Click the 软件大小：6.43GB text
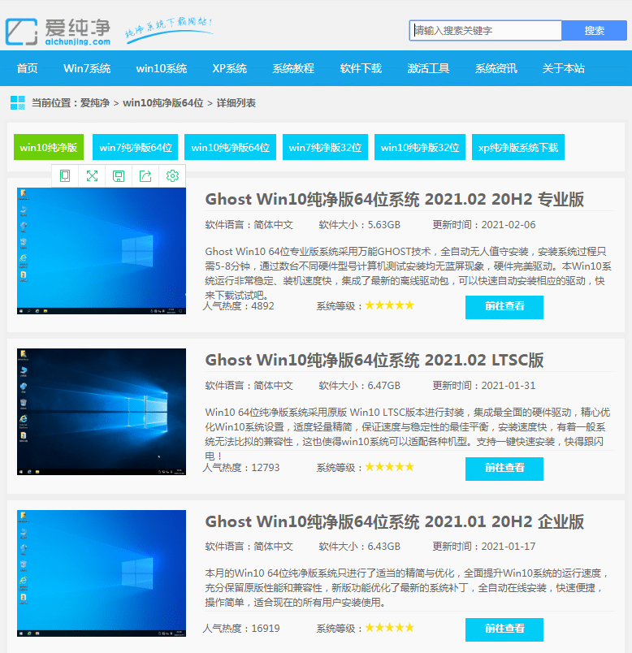This screenshot has height=653, width=632. click(360, 547)
